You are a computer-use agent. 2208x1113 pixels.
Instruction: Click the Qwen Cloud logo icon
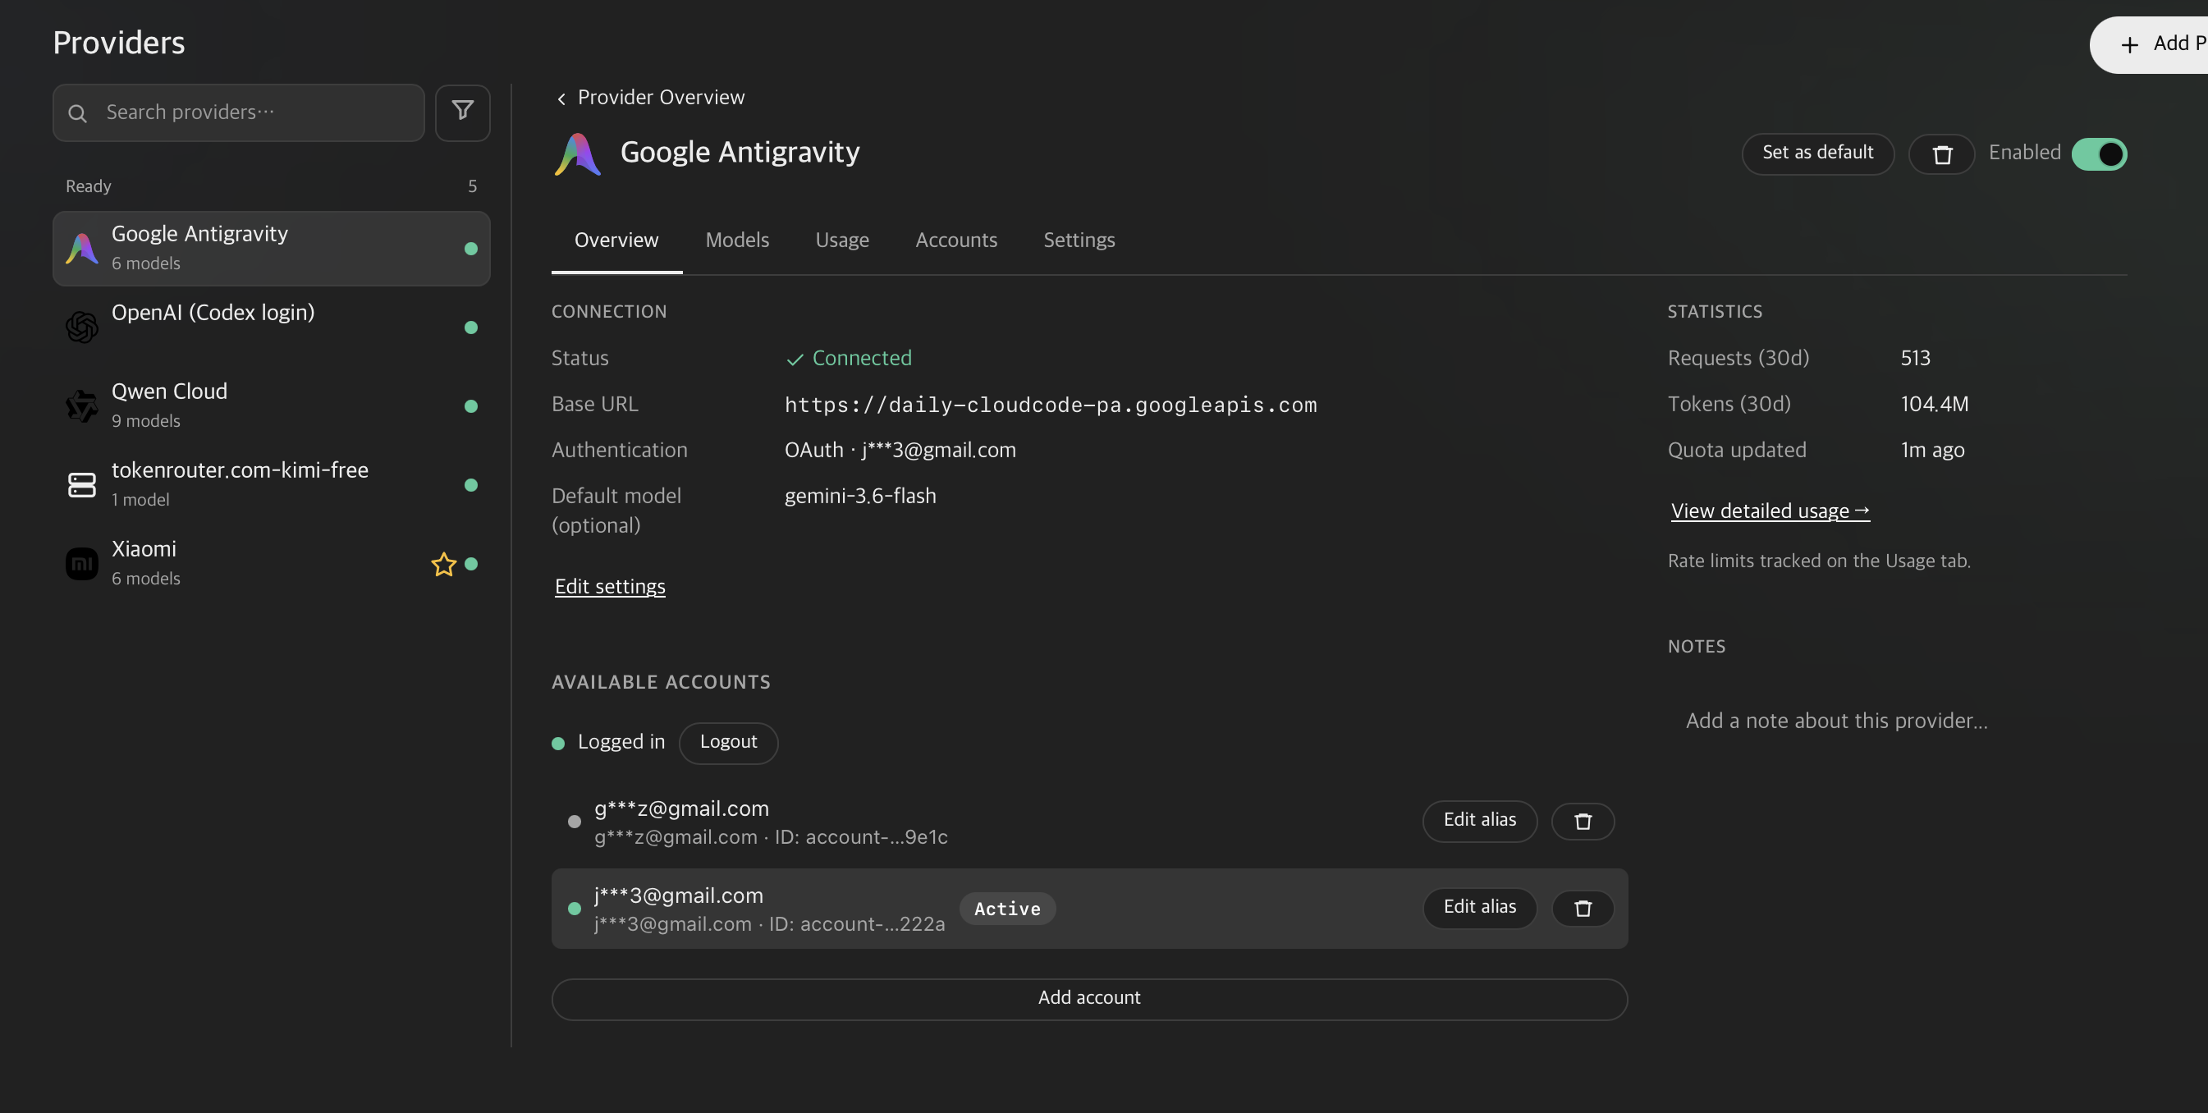(x=82, y=406)
